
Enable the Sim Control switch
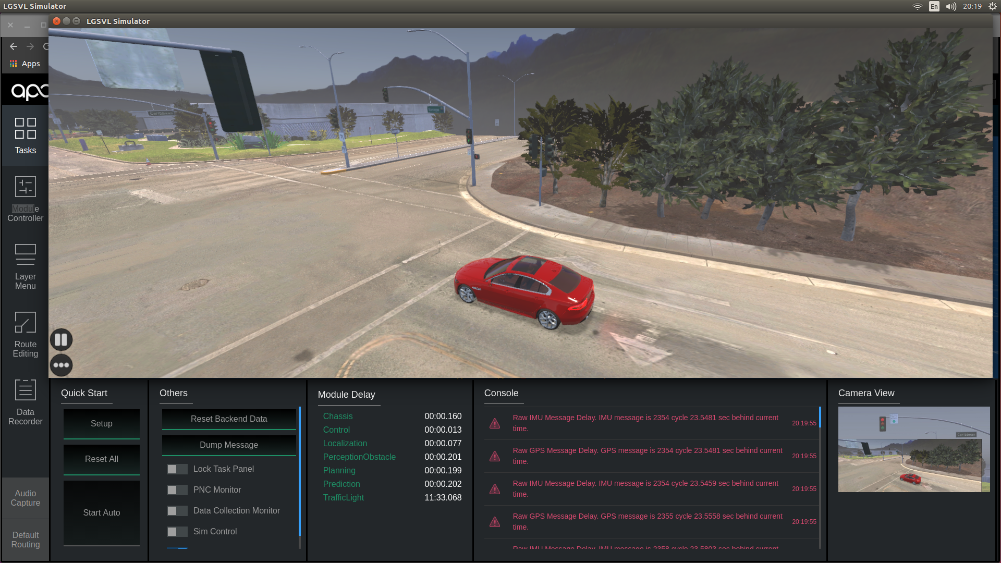177,532
